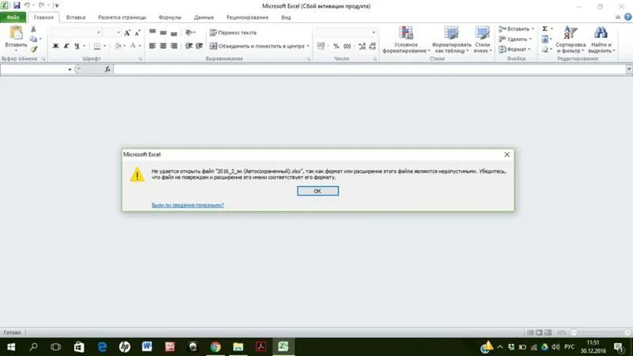Click the AutoSum sigma icon
This screenshot has height=356, width=633.
point(545,29)
